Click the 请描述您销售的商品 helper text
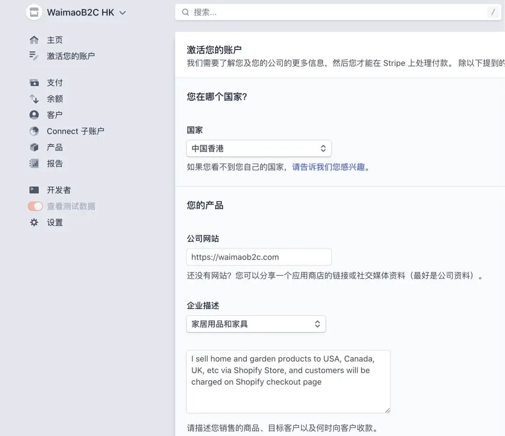Image resolution: width=505 pixels, height=436 pixels. coord(282,428)
